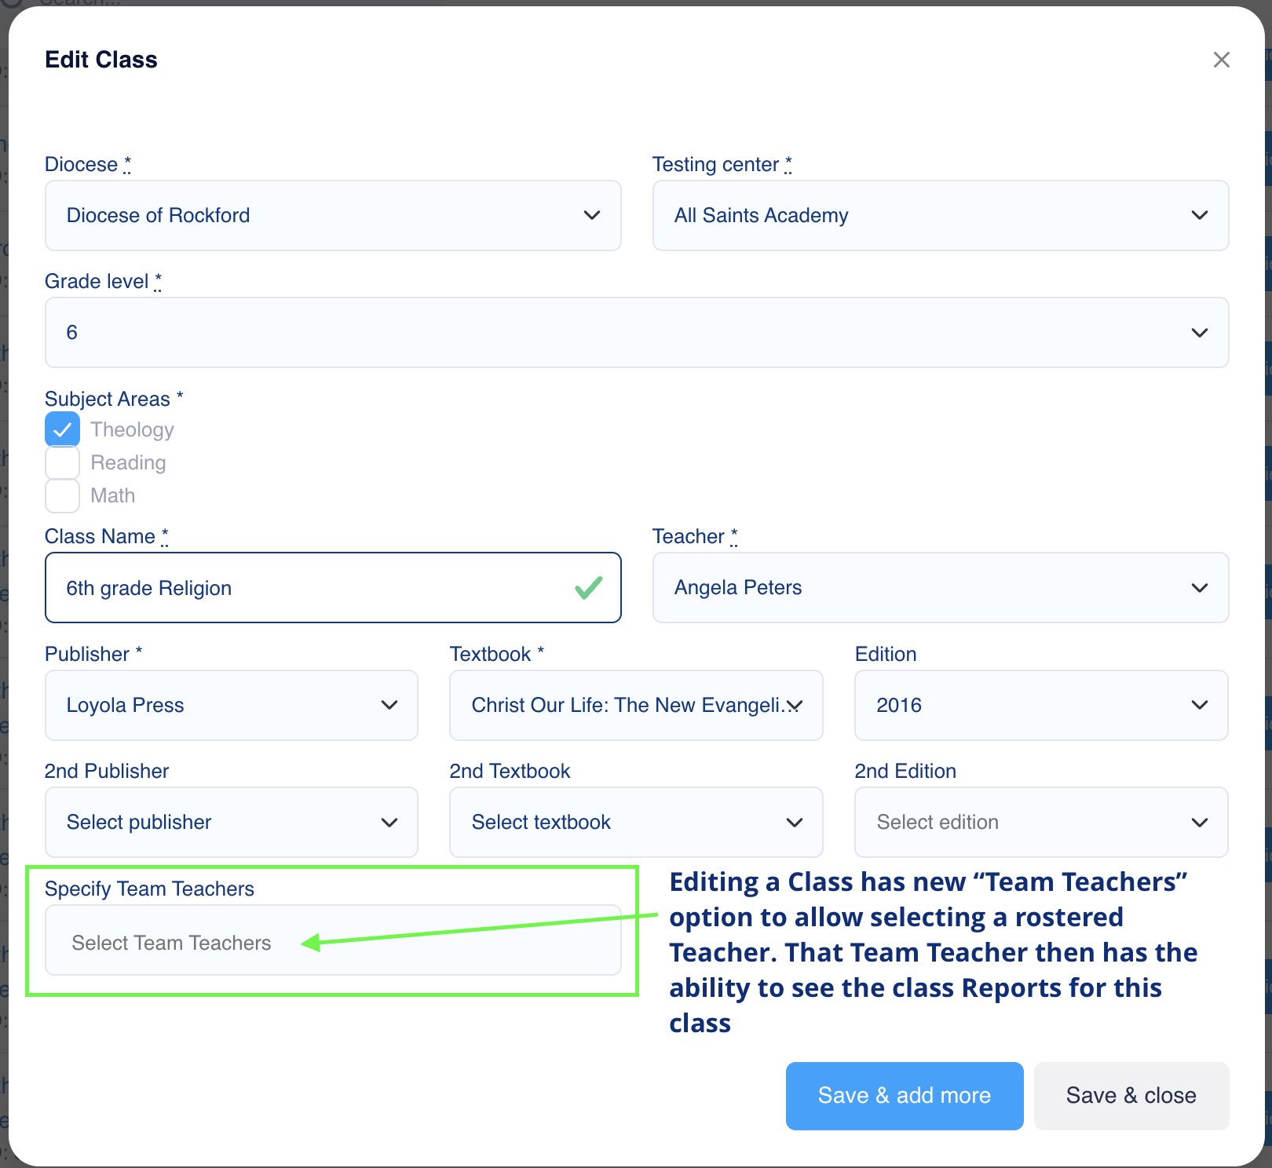The width and height of the screenshot is (1272, 1168).
Task: Click Save & add more button
Action: click(904, 1096)
